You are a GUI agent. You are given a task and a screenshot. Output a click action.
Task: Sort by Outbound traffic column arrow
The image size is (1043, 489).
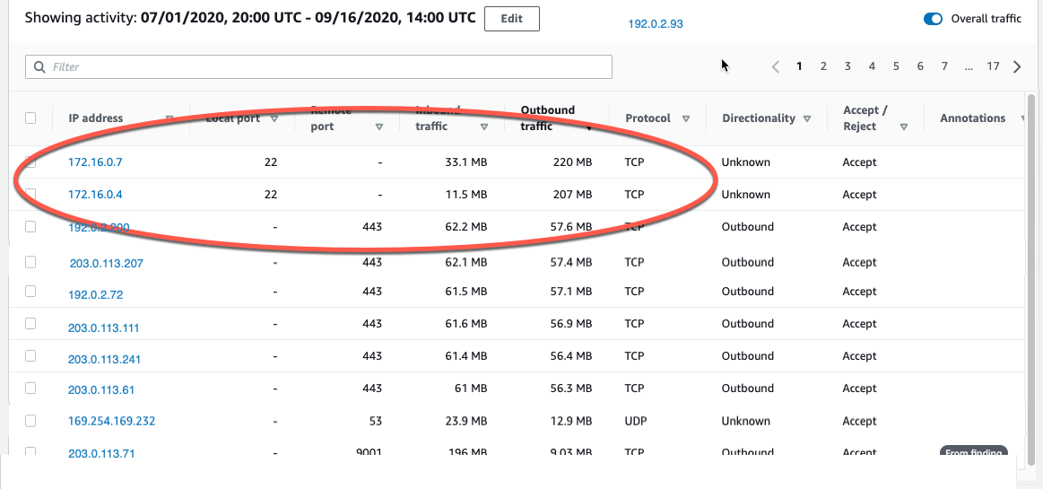(x=588, y=127)
